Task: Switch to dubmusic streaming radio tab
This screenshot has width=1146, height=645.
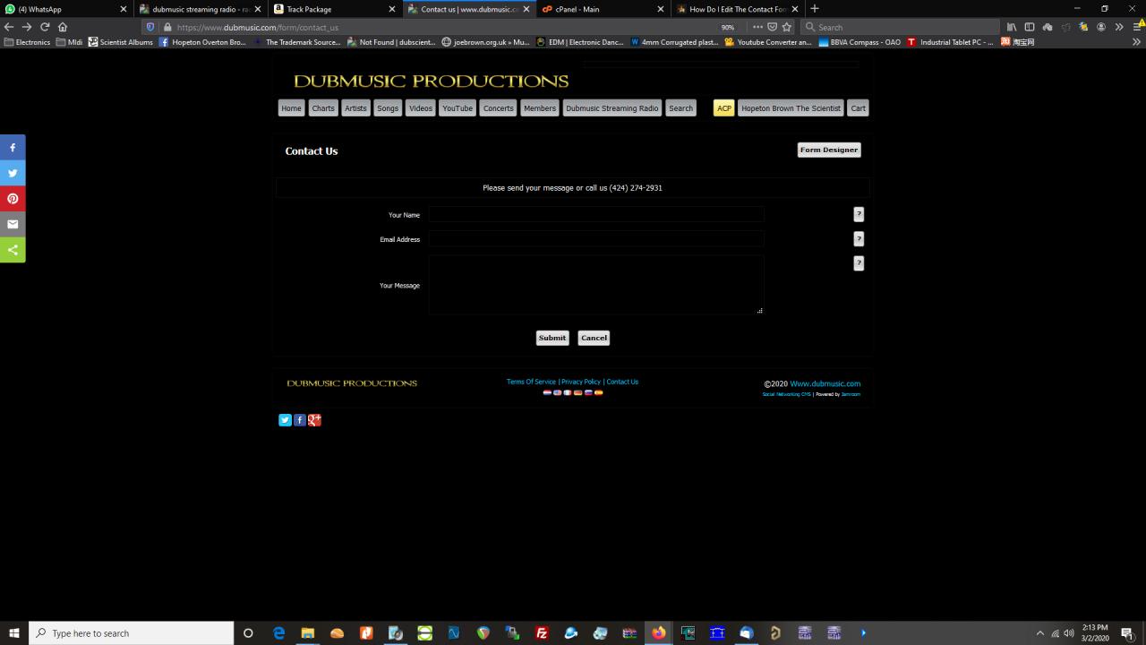Action: (201, 9)
